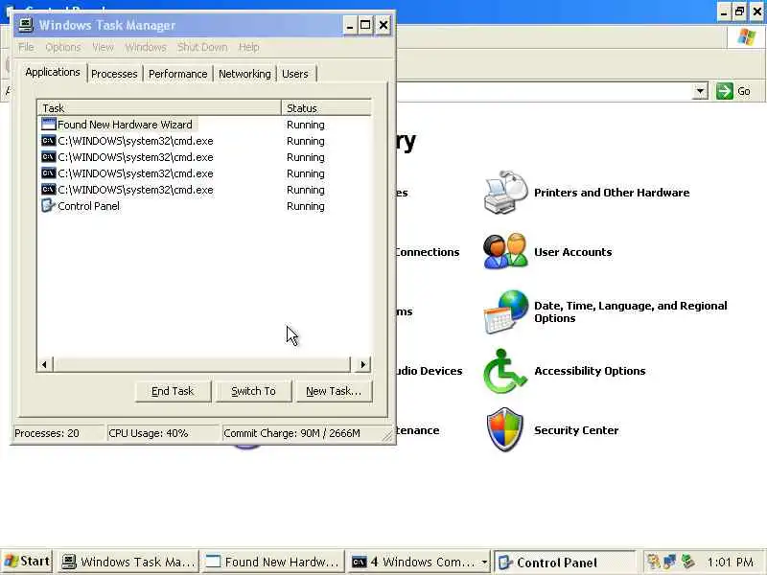The width and height of the screenshot is (767, 575).
Task: Click the Date, Time, Language globe icon
Action: point(506,311)
